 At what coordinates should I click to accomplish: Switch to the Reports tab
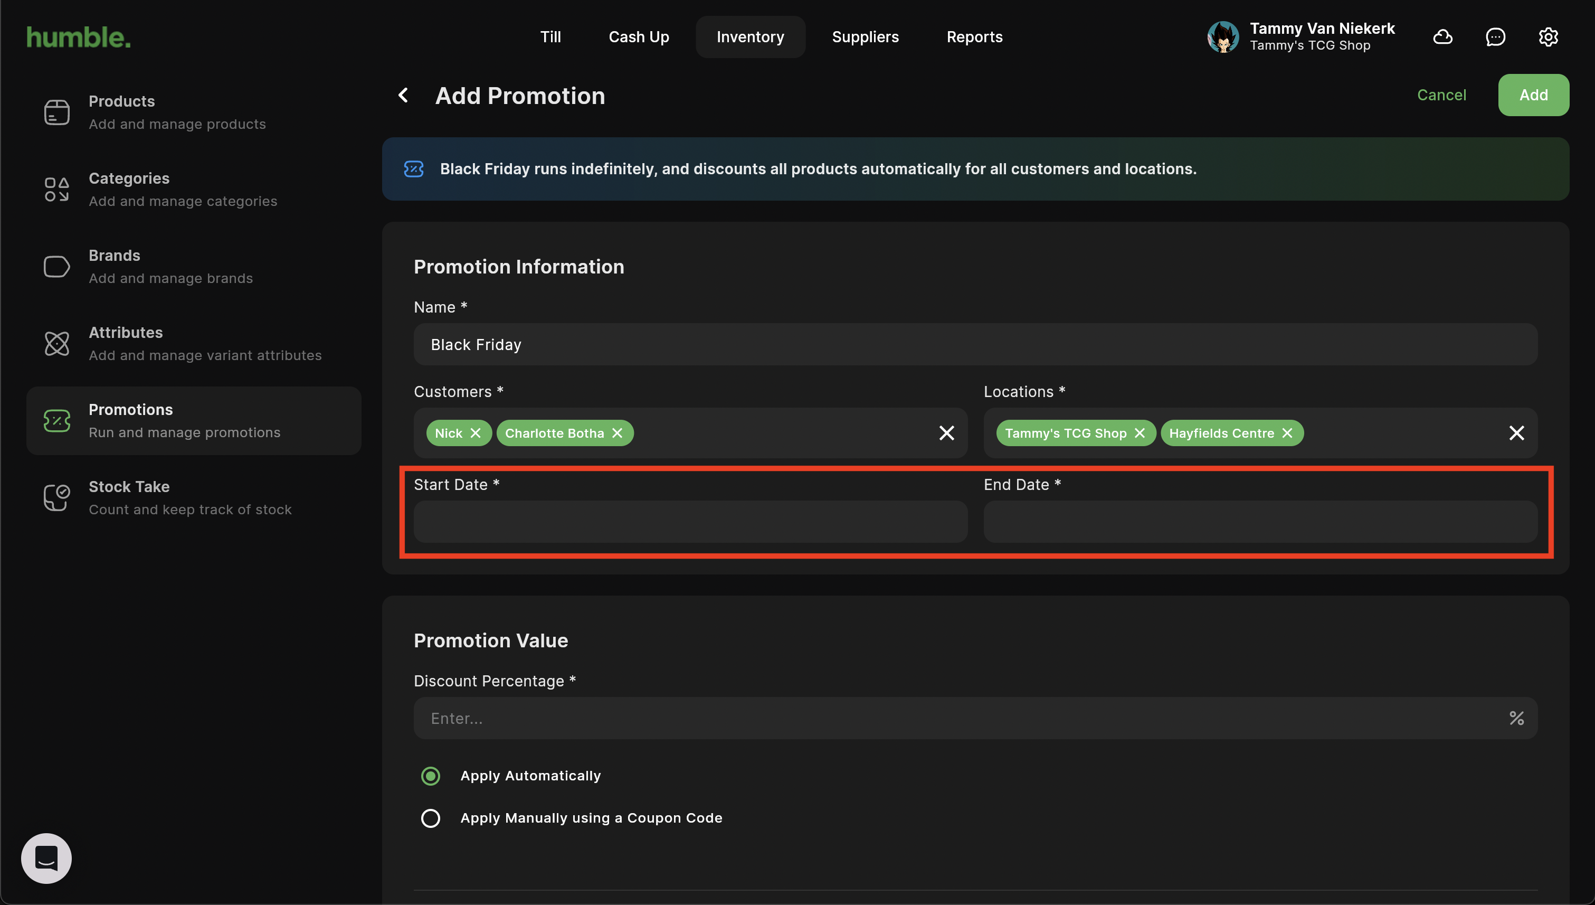pyautogui.click(x=974, y=37)
